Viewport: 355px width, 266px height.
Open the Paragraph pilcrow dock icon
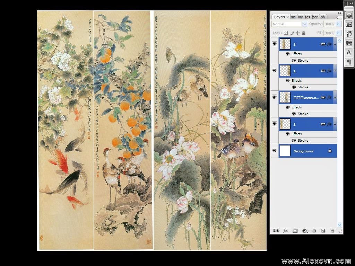pyautogui.click(x=349, y=62)
